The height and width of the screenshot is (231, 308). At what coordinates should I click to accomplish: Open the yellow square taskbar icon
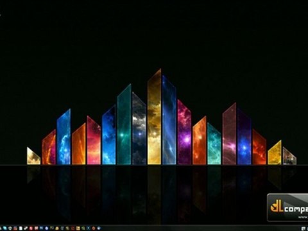(x=78, y=228)
